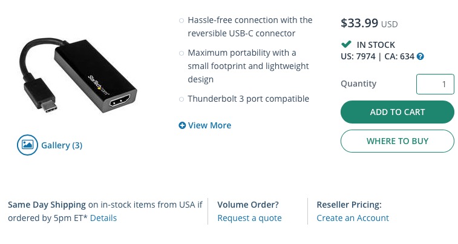Viewport: 458px width, 244px height.
Task: Focus the Quantity input field
Action: [435, 84]
